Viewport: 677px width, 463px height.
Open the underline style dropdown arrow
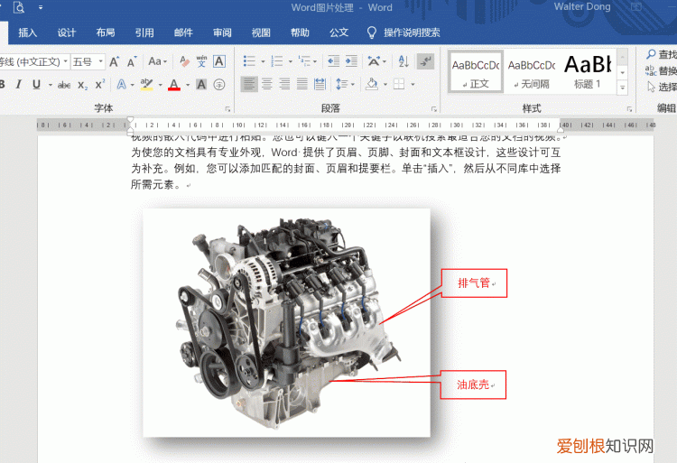point(50,85)
